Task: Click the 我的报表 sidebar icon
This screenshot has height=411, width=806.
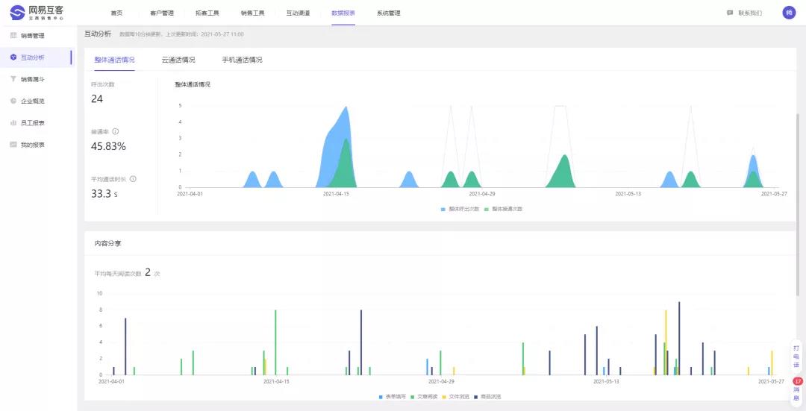Action: [13, 145]
